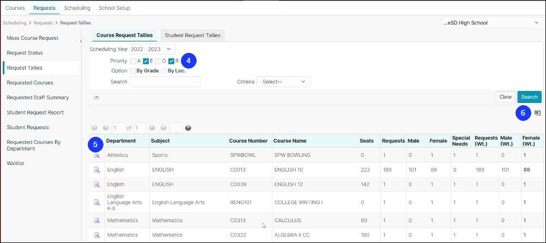The width and height of the screenshot is (546, 243).
Task: Switch to Course Request Tallies tab
Action: 125,35
